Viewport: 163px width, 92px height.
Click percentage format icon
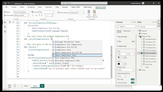pos(36,15)
